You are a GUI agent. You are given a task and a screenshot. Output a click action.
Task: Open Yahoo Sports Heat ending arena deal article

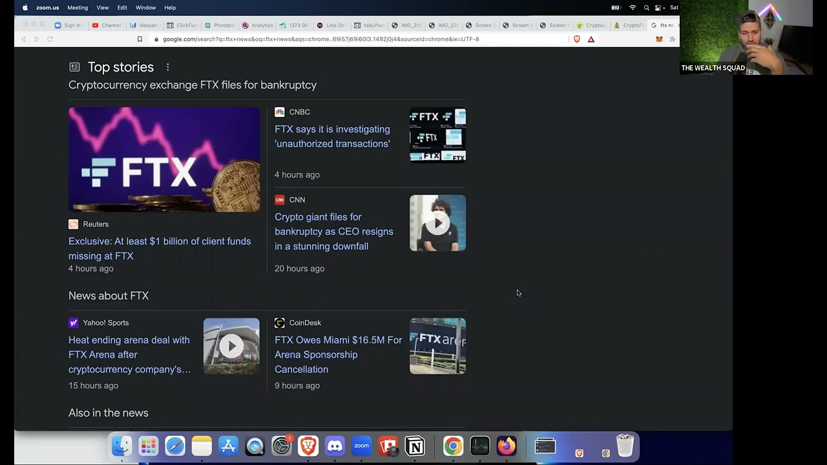pos(129,355)
